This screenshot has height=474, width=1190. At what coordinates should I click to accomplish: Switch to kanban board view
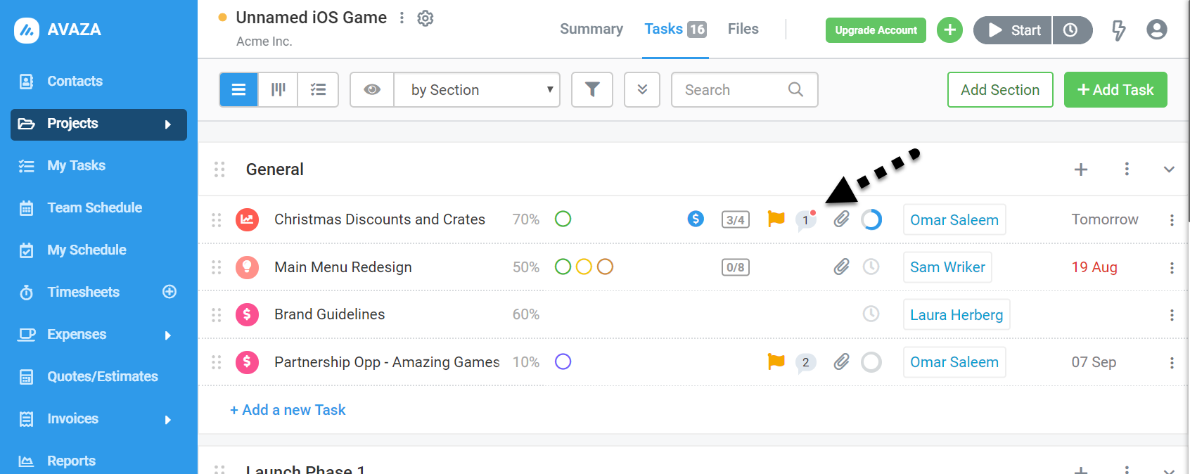(x=279, y=90)
